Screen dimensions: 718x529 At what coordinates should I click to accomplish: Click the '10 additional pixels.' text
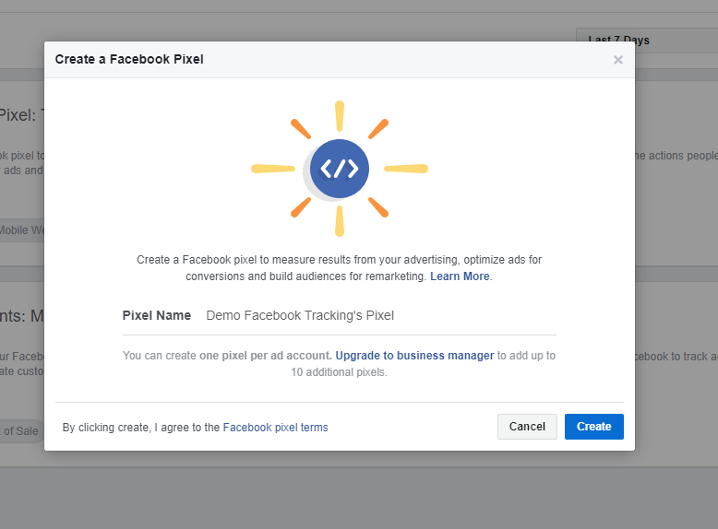[339, 372]
